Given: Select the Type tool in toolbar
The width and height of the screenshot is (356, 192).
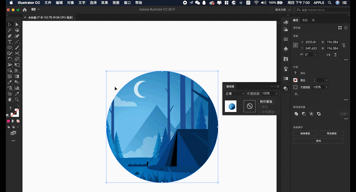Looking at the screenshot, I should coord(9,42).
